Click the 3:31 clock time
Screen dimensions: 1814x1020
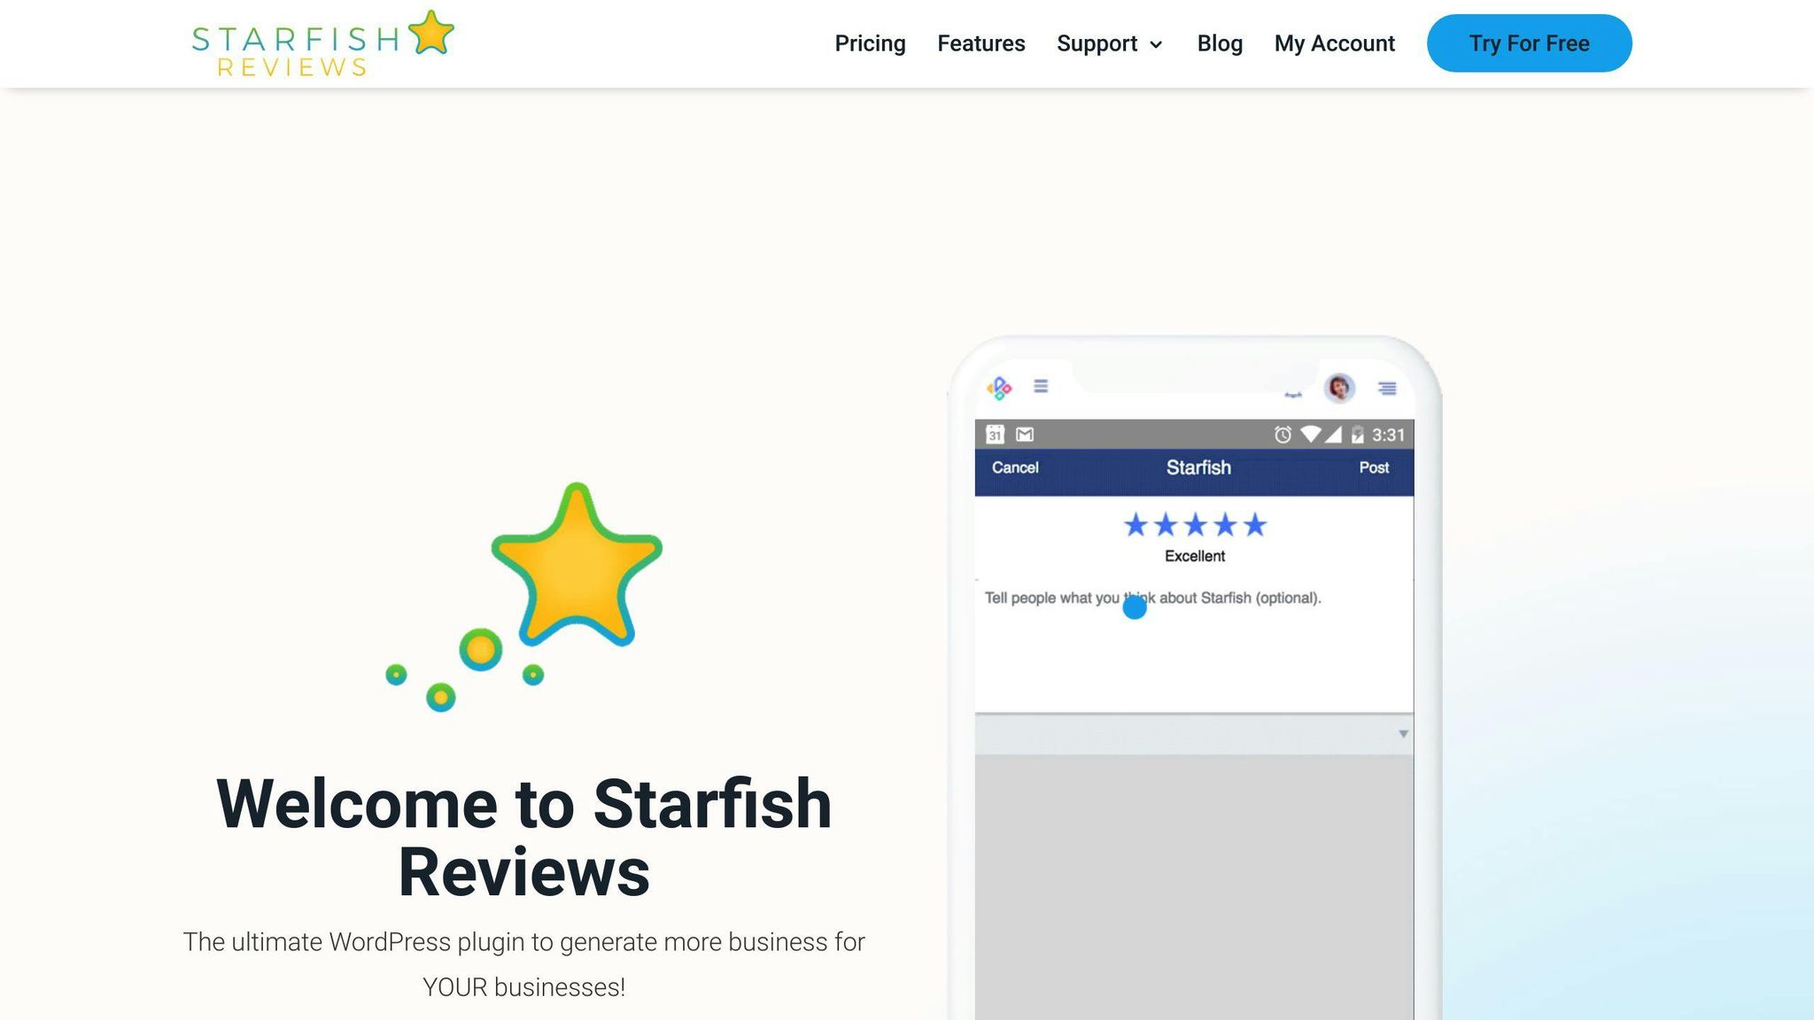tap(1388, 435)
